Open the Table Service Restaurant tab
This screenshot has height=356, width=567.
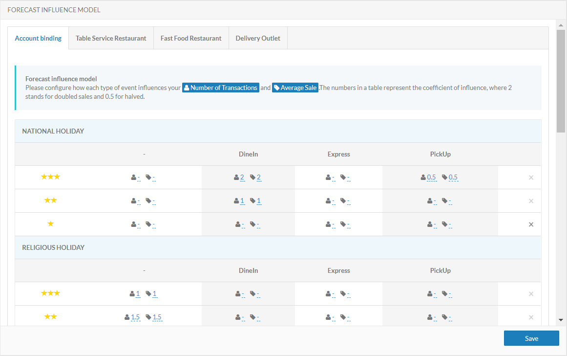(111, 38)
